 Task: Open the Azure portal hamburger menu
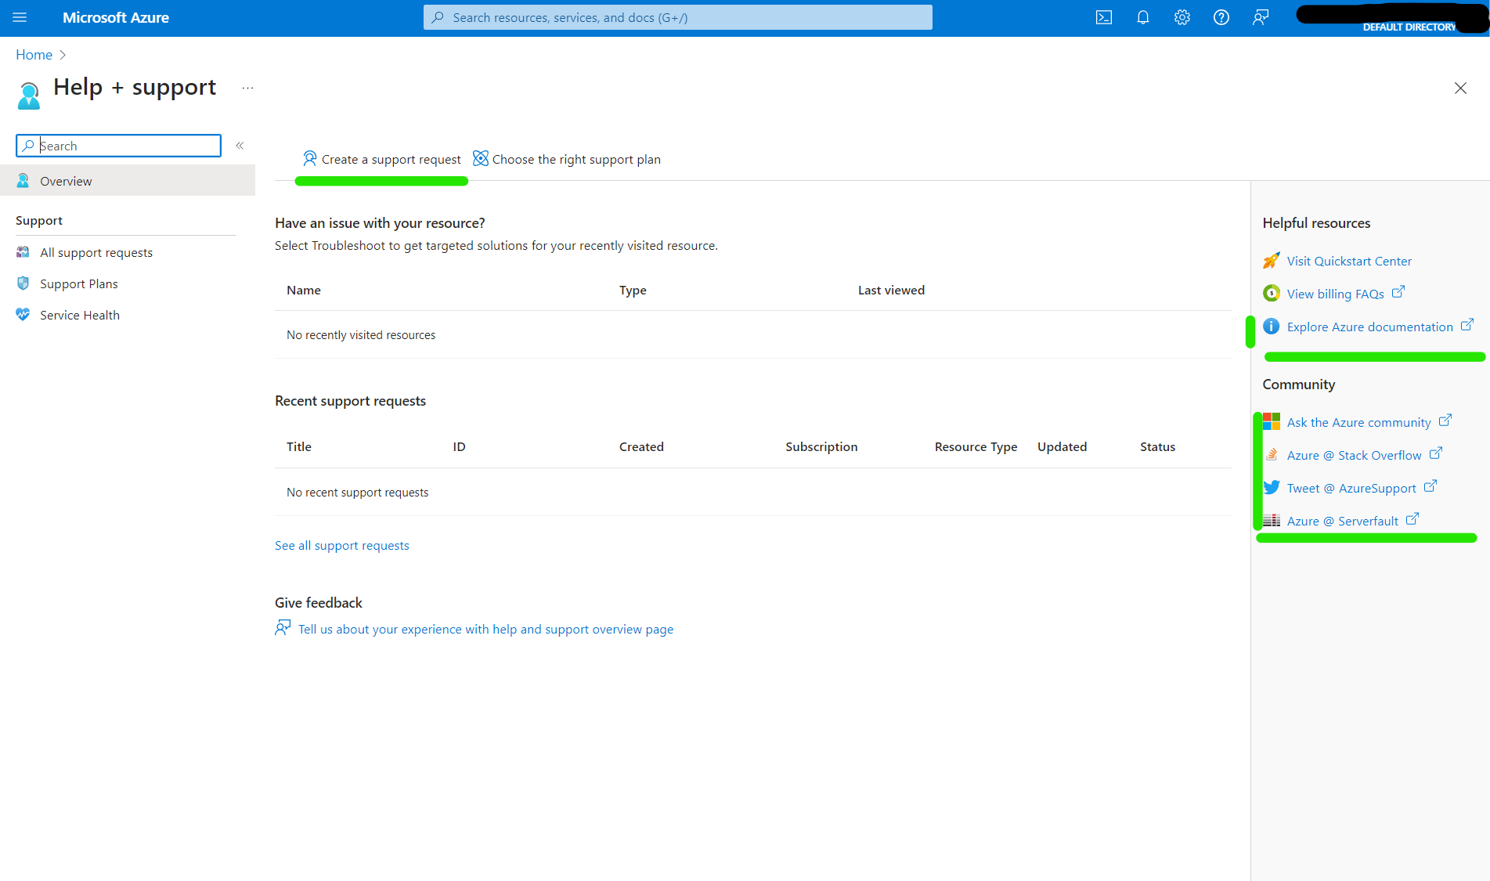20,17
